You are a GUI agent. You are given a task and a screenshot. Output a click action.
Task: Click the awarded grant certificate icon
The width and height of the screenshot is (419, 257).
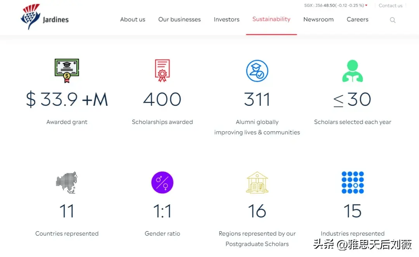point(67,70)
